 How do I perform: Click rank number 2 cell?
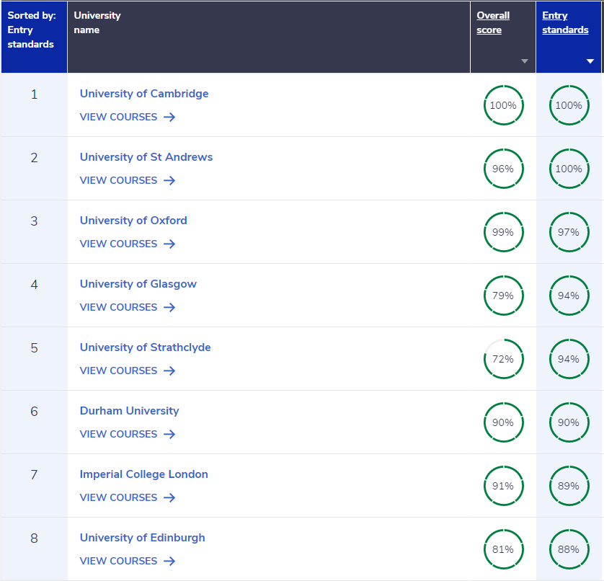(x=35, y=169)
